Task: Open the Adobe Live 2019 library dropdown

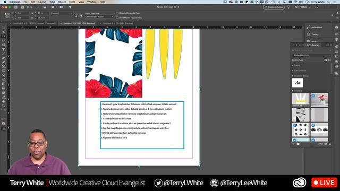Action: click(312, 55)
